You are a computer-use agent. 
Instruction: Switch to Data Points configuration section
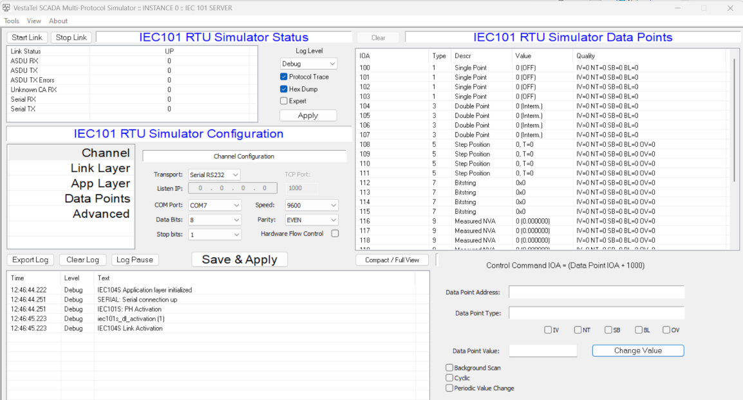click(x=97, y=198)
